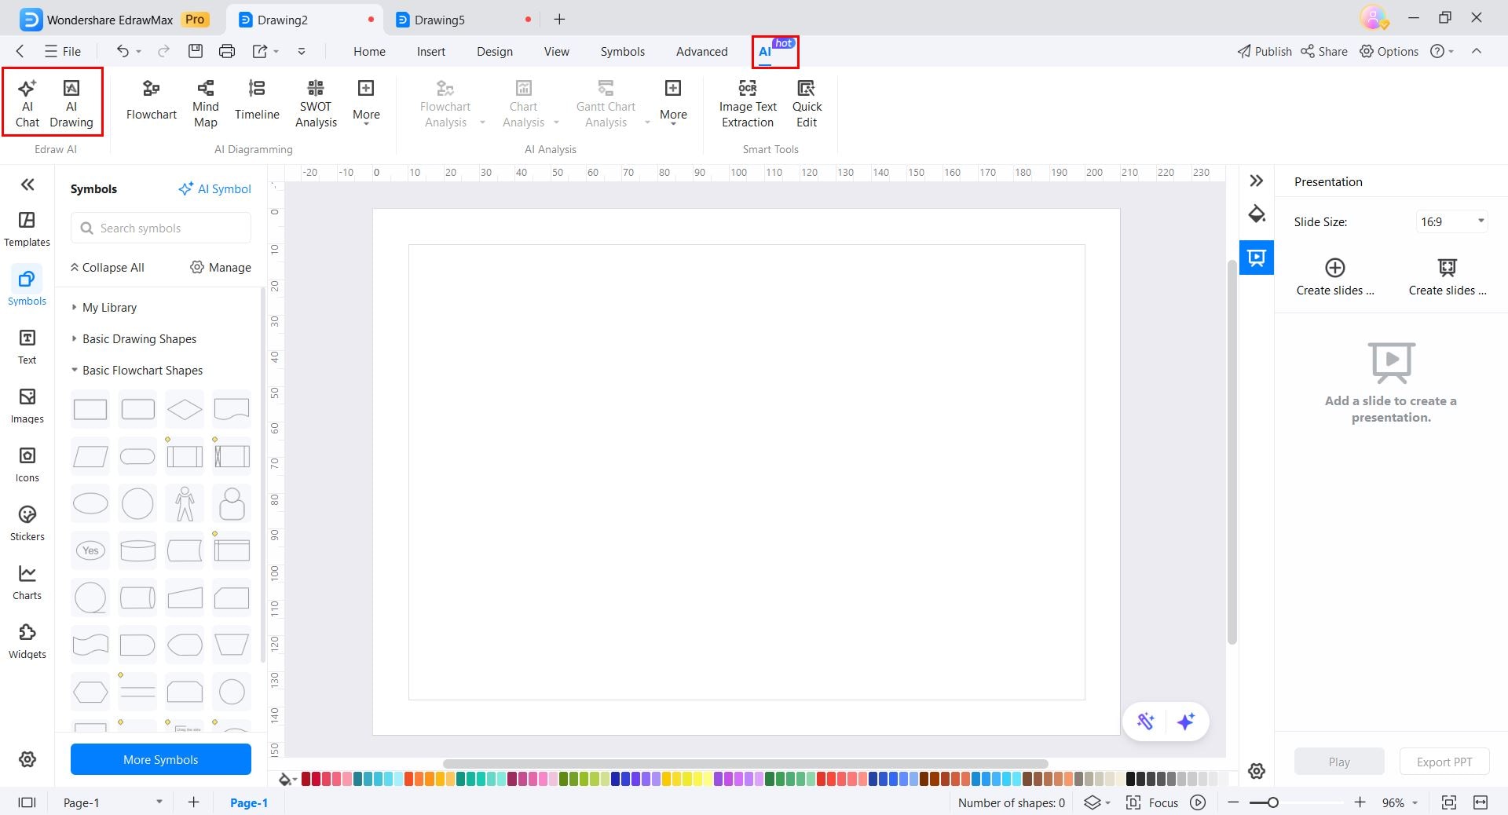Click the Print icon
Image resolution: width=1508 pixels, height=815 pixels.
[227, 51]
